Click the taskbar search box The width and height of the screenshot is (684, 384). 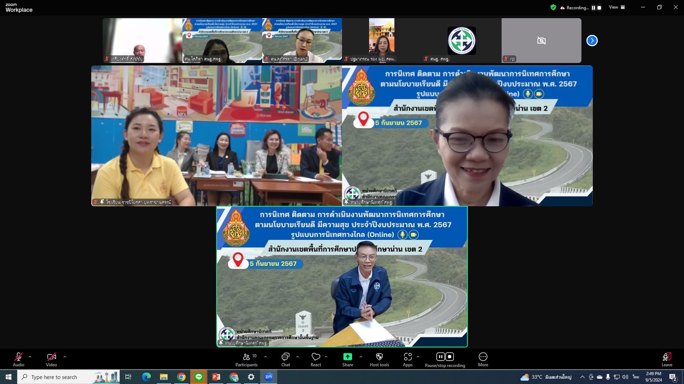tap(69, 377)
